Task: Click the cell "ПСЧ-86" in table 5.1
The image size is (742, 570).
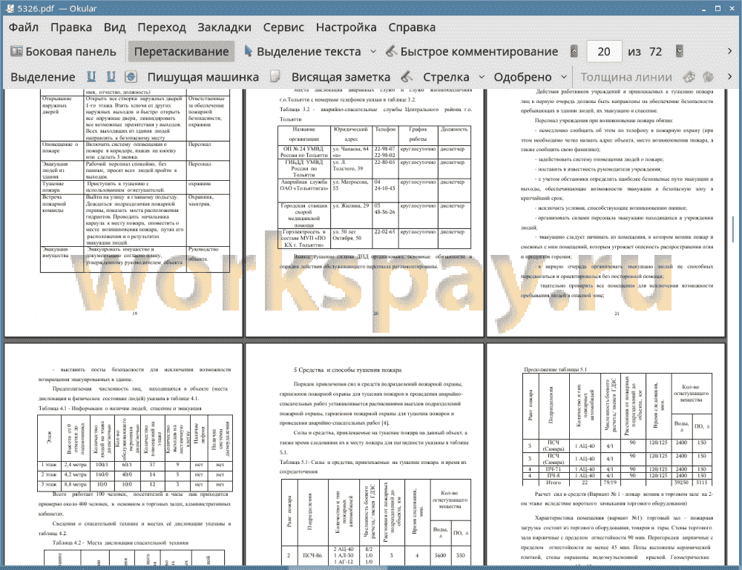Action: (x=312, y=555)
